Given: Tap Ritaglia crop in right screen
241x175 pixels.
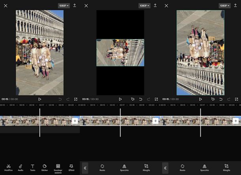Looking at the screenshot, I should [226, 167].
